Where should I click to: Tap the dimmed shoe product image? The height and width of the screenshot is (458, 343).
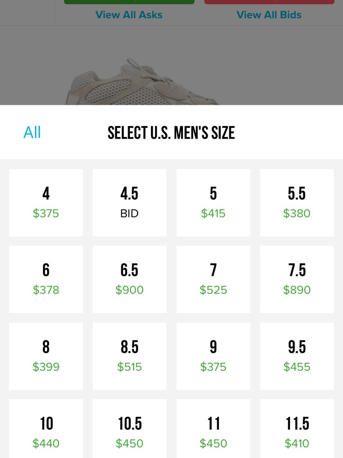[143, 82]
